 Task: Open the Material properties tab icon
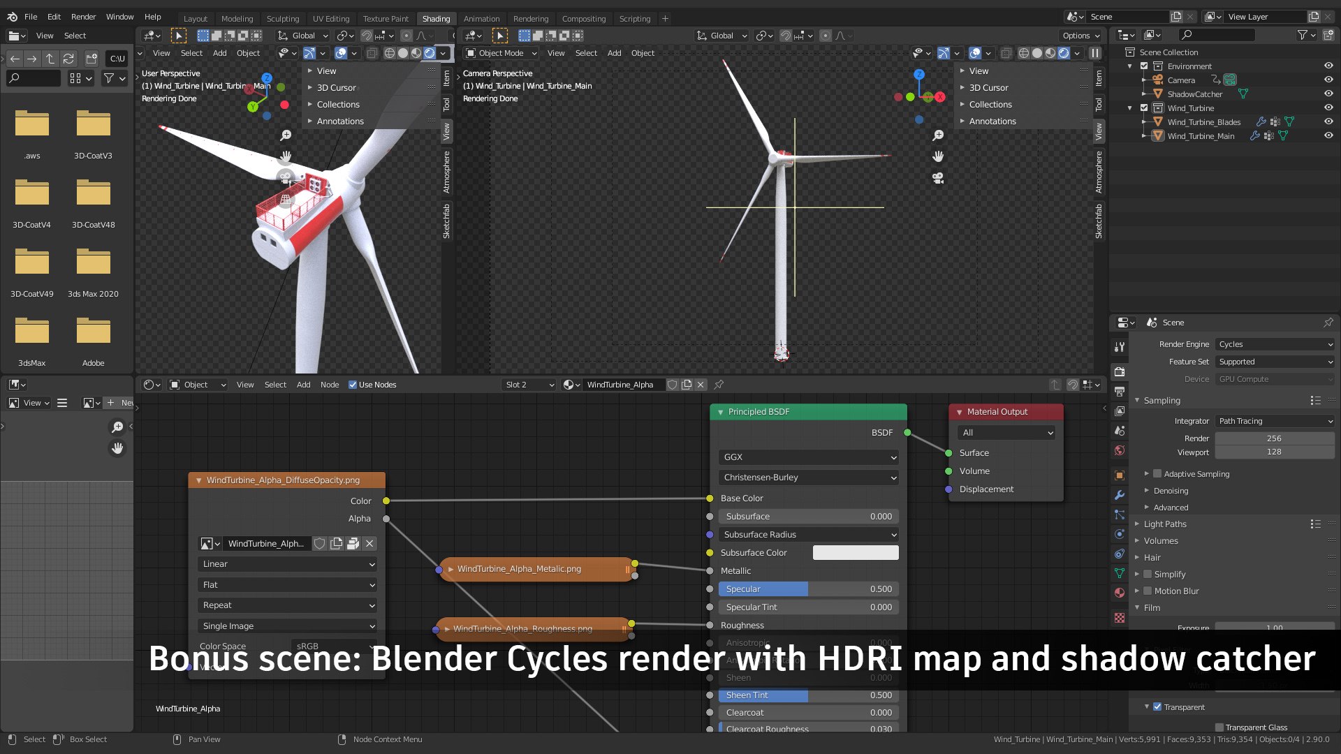click(1120, 593)
